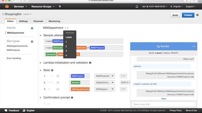Open the MilkDepartmentUnits slot type
Screen dimensions: 202x113
pyautogui.click(x=17, y=46)
